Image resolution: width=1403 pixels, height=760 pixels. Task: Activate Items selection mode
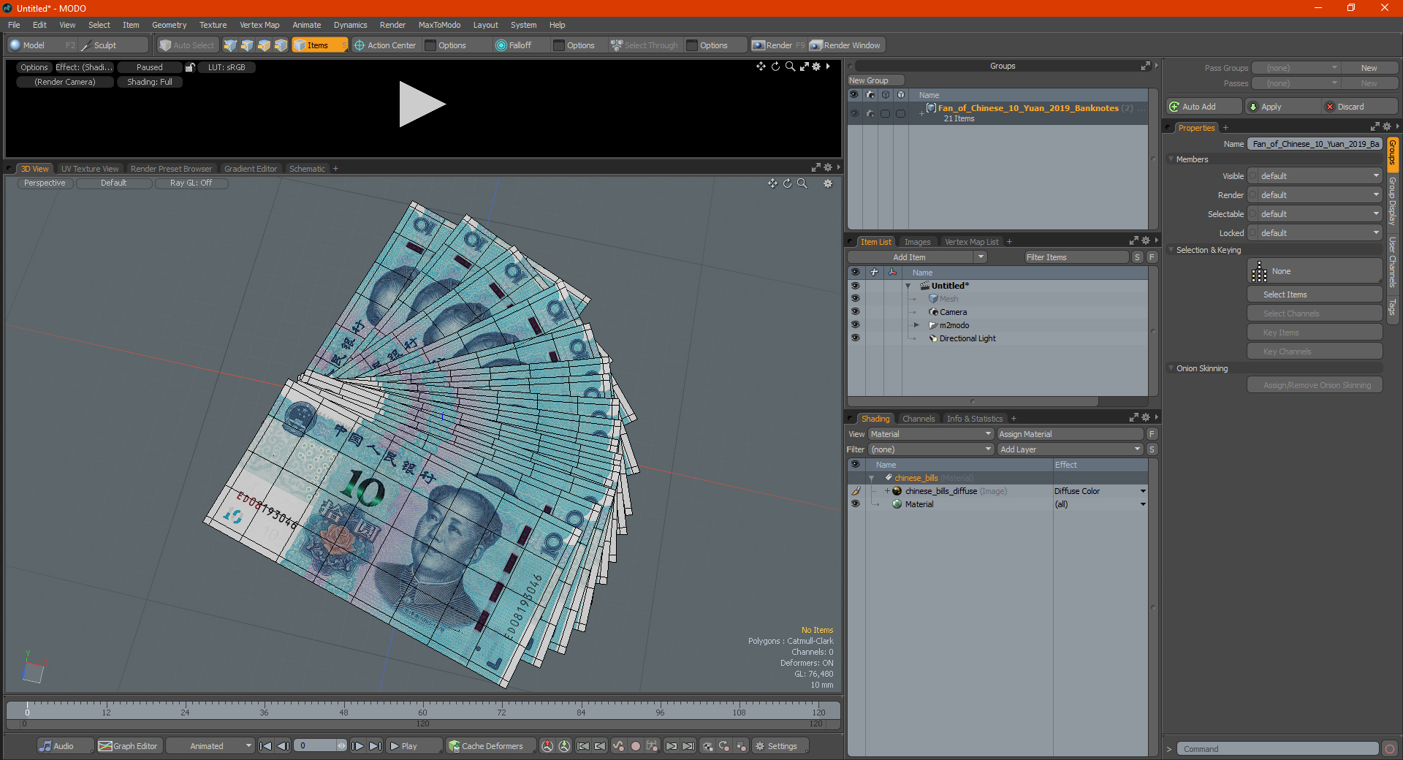pos(319,45)
